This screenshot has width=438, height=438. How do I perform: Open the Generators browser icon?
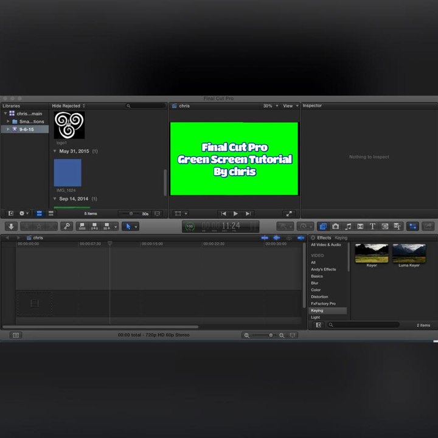[x=384, y=226]
